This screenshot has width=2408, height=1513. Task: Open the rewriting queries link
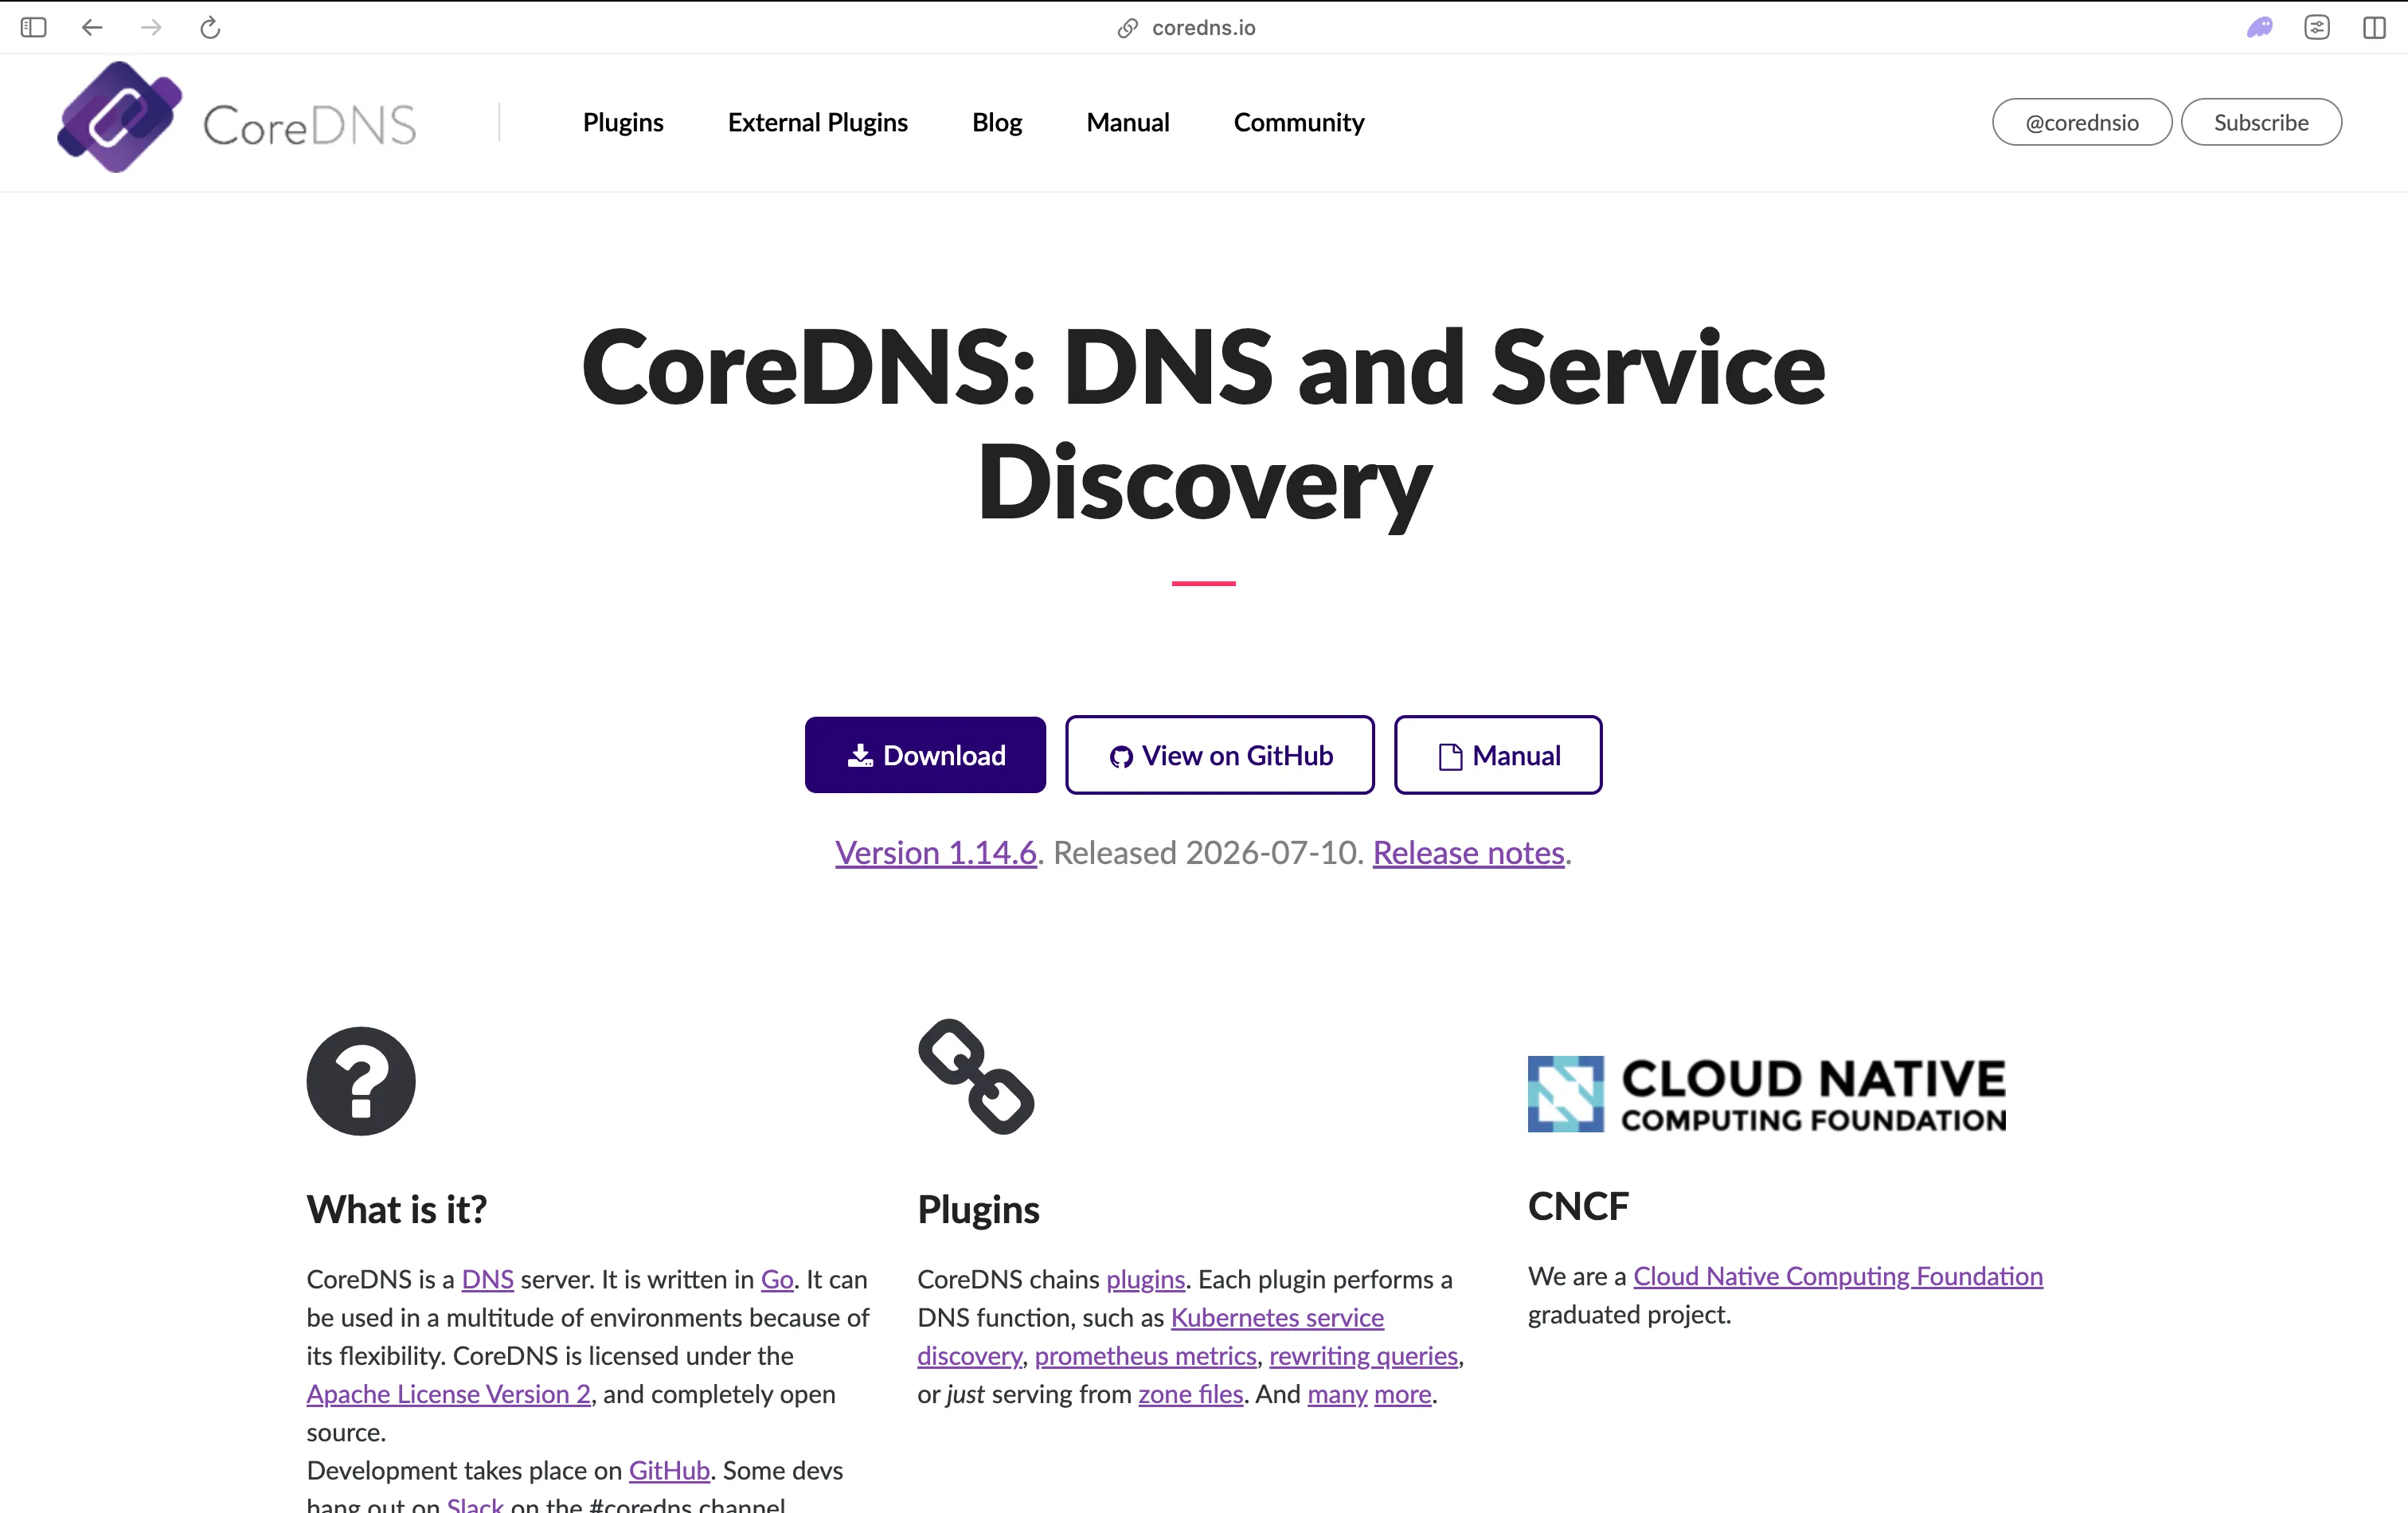pyautogui.click(x=1363, y=1356)
